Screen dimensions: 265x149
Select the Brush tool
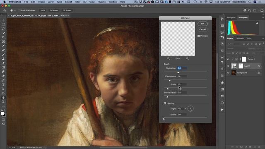[3, 55]
